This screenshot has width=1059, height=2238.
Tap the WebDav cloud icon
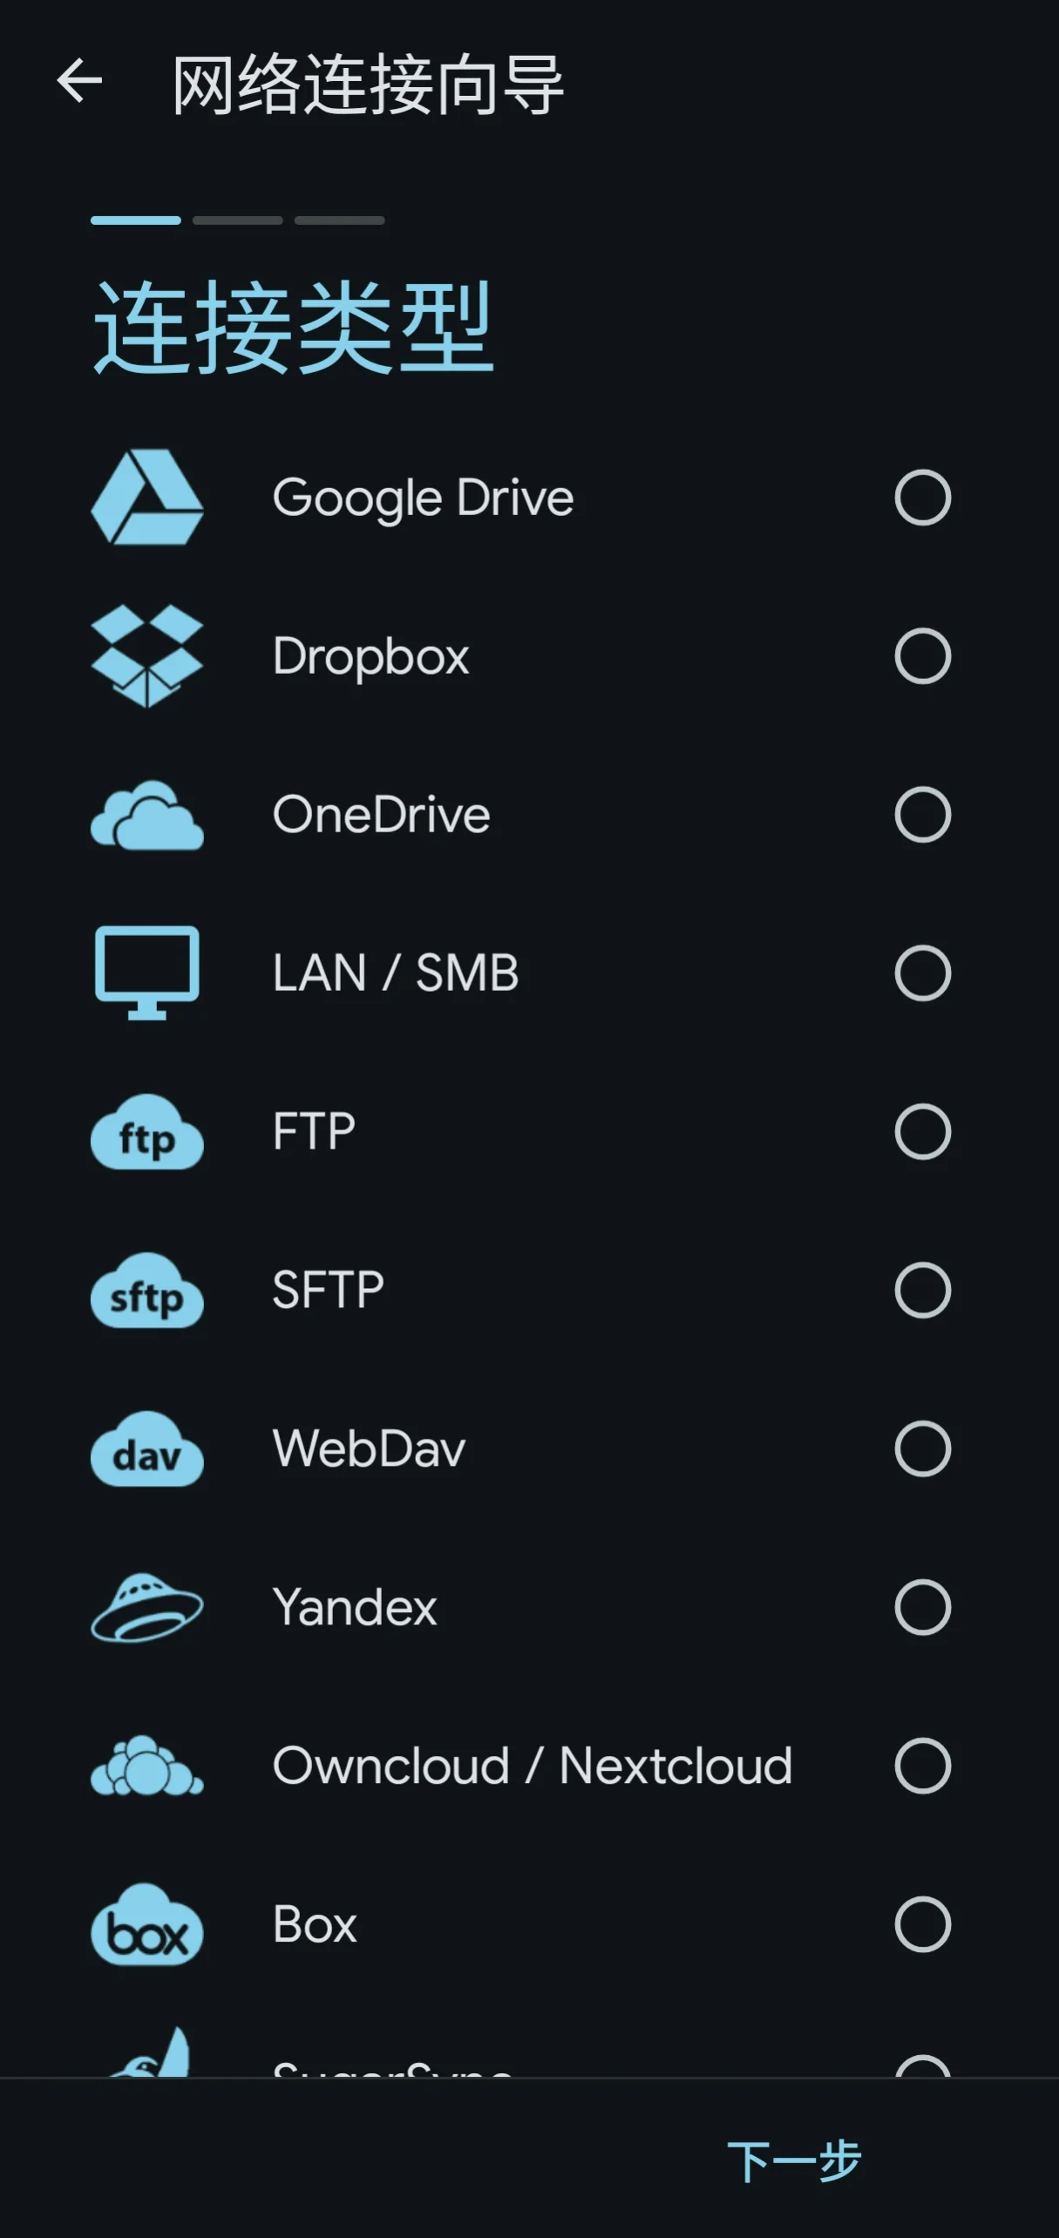point(146,1449)
